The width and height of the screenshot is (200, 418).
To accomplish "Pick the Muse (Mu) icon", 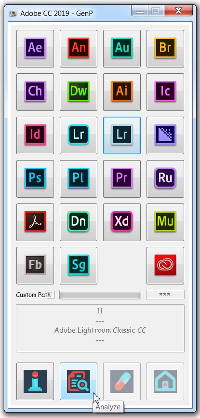I will pos(165,222).
